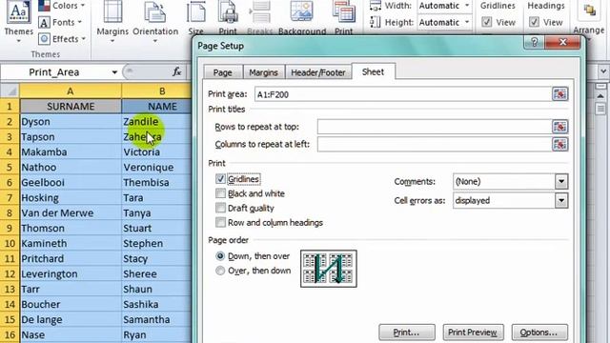Click the Select All corner button
This screenshot has width=610, height=343.
(10, 91)
